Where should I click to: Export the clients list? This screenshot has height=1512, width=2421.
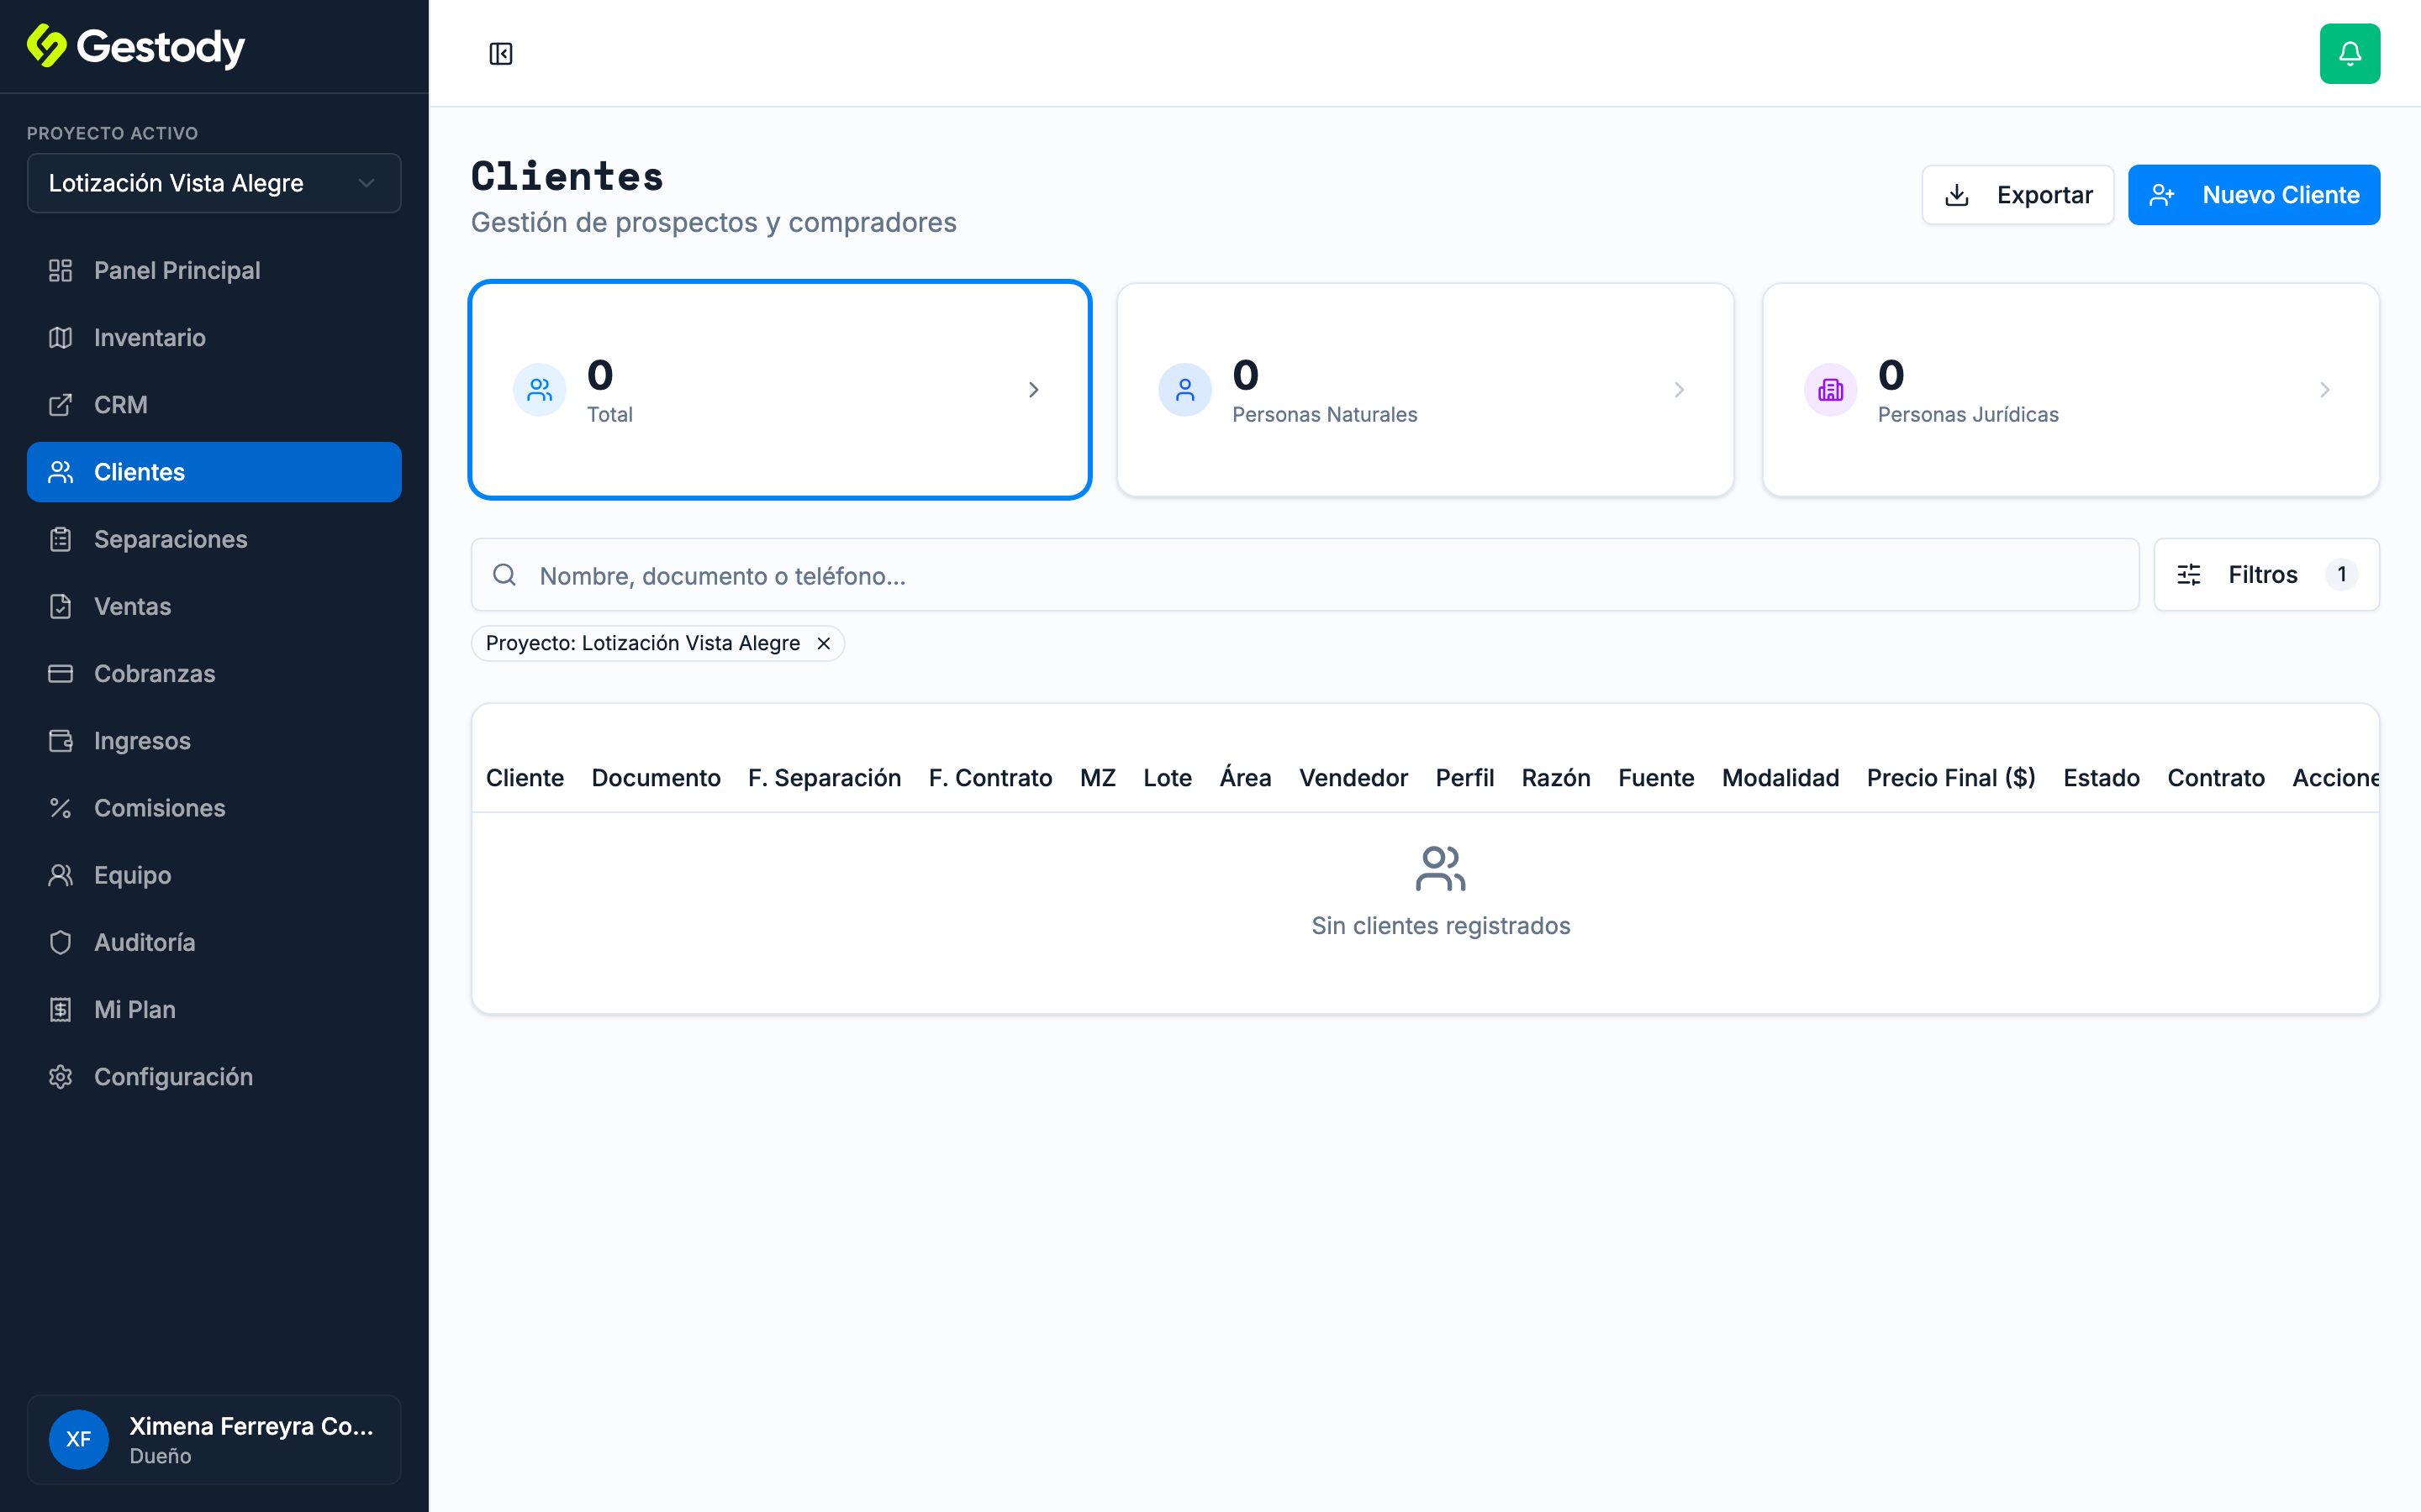[2017, 195]
